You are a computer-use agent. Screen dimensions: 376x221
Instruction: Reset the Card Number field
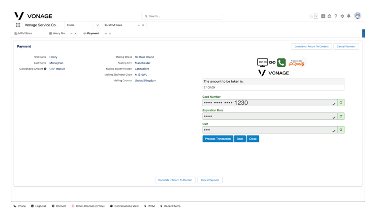[341, 103]
